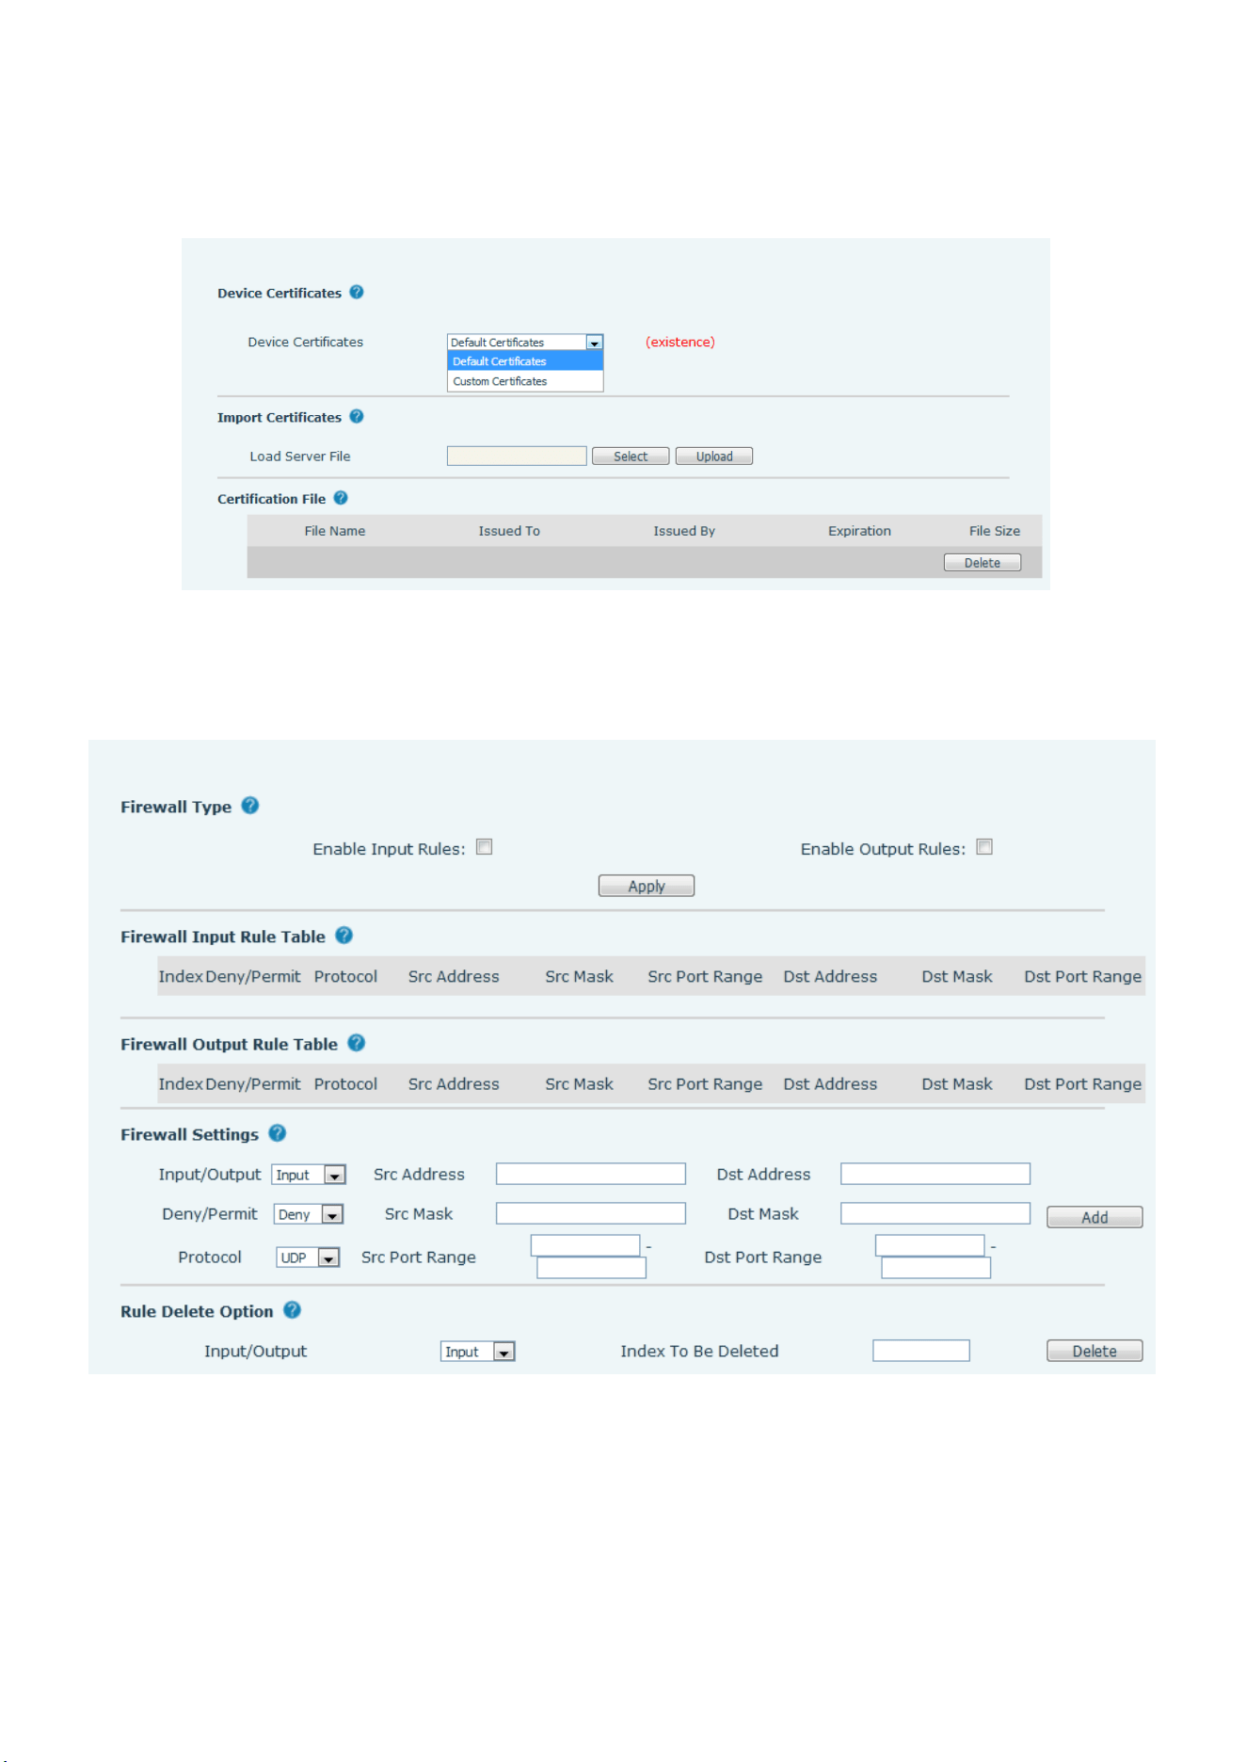Focus Dst Port Range end field
This screenshot has height=1762, width=1246.
pyautogui.click(x=935, y=1268)
